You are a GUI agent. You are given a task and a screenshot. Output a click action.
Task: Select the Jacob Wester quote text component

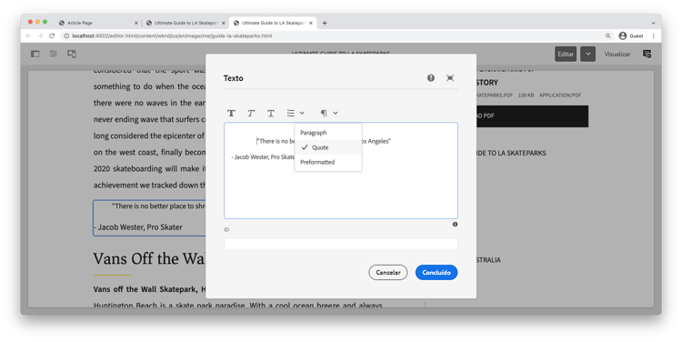pyautogui.click(x=149, y=218)
